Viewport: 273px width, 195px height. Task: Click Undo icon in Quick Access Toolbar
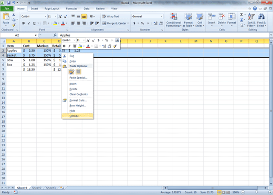[x=14, y=3]
